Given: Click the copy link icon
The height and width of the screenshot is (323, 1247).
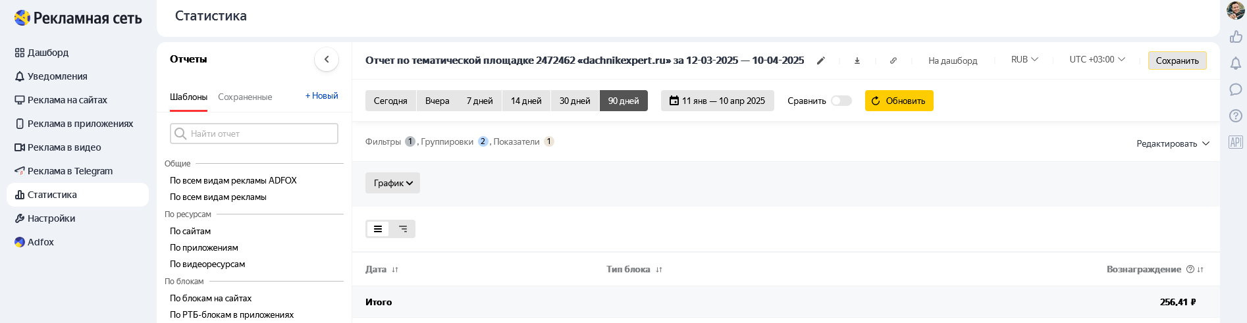Looking at the screenshot, I should pyautogui.click(x=893, y=61).
